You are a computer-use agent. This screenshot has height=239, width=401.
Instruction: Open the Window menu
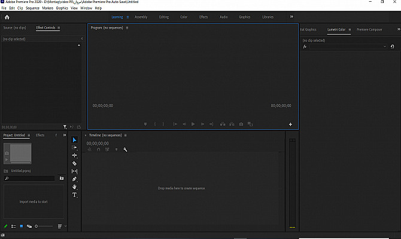(86, 8)
